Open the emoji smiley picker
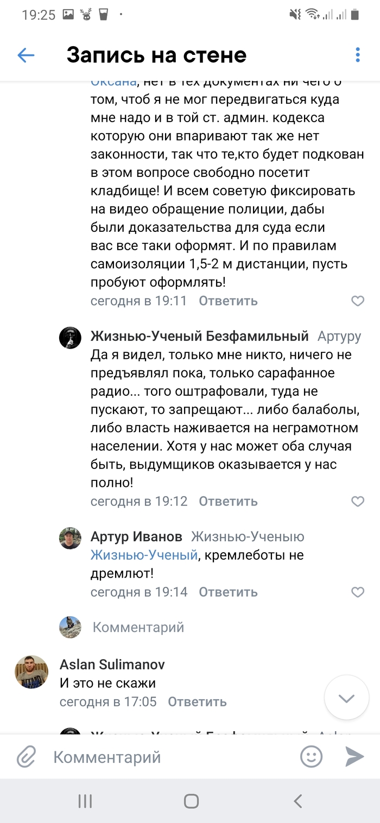This screenshot has width=380, height=823. (312, 757)
